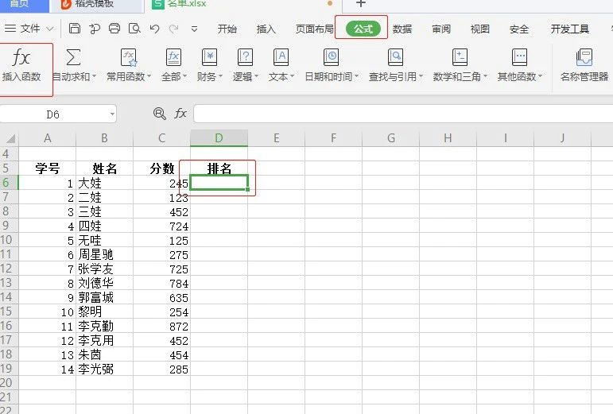Click the 姓名 header cell
This screenshot has height=414, width=613.
coord(104,168)
